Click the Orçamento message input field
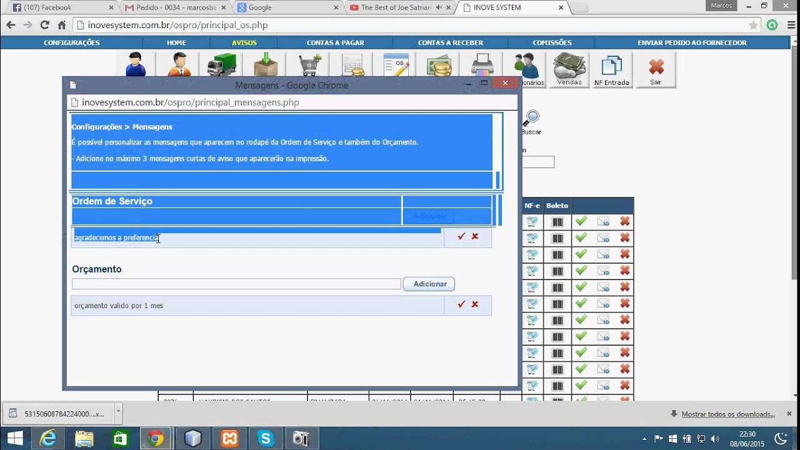800x450 pixels. [236, 284]
